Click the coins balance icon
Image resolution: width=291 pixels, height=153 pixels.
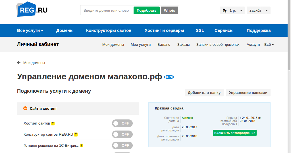tap(225, 11)
